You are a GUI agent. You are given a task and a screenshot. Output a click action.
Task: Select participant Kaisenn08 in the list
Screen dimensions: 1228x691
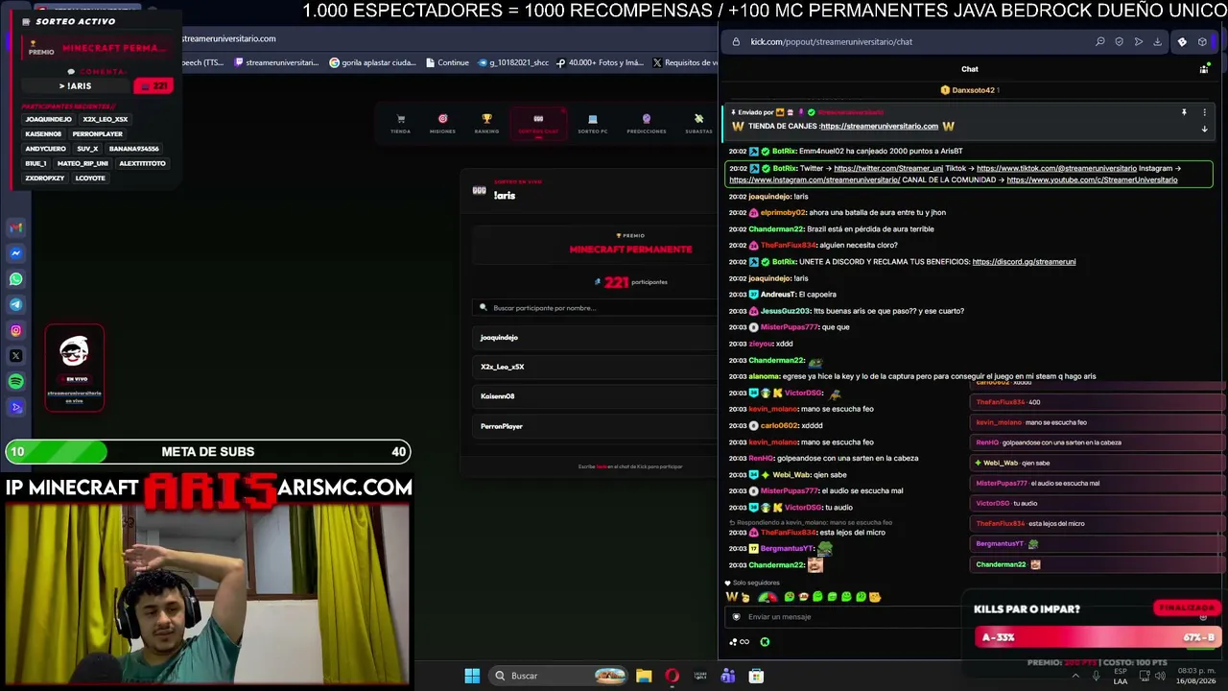pyautogui.click(x=597, y=396)
